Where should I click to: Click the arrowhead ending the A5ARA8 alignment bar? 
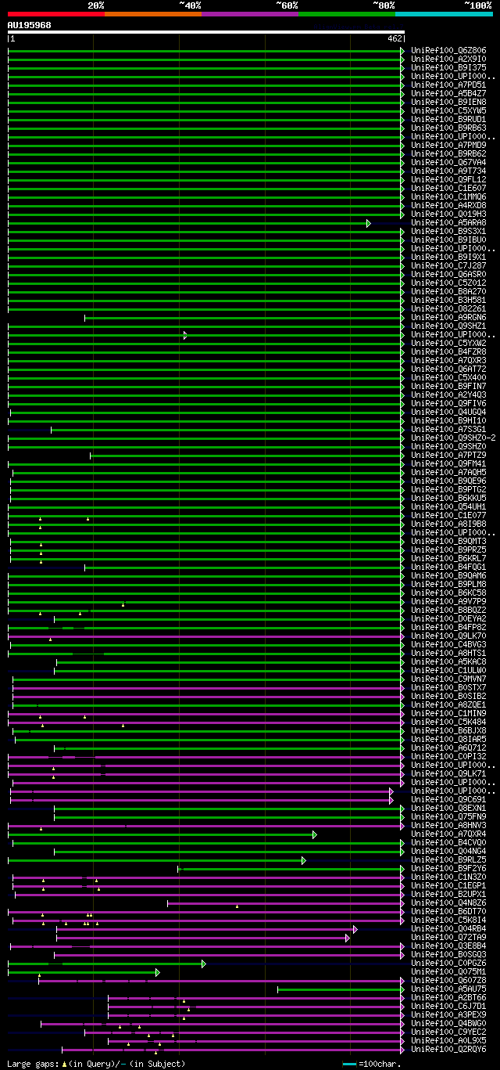(369, 223)
